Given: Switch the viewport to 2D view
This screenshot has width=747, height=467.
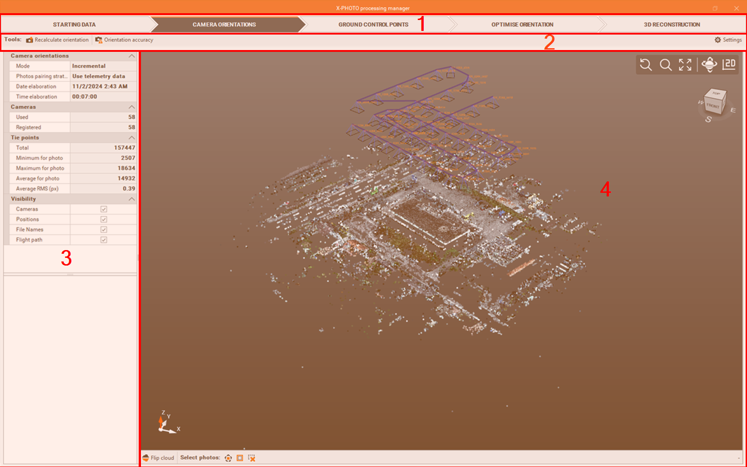Looking at the screenshot, I should pos(729,65).
